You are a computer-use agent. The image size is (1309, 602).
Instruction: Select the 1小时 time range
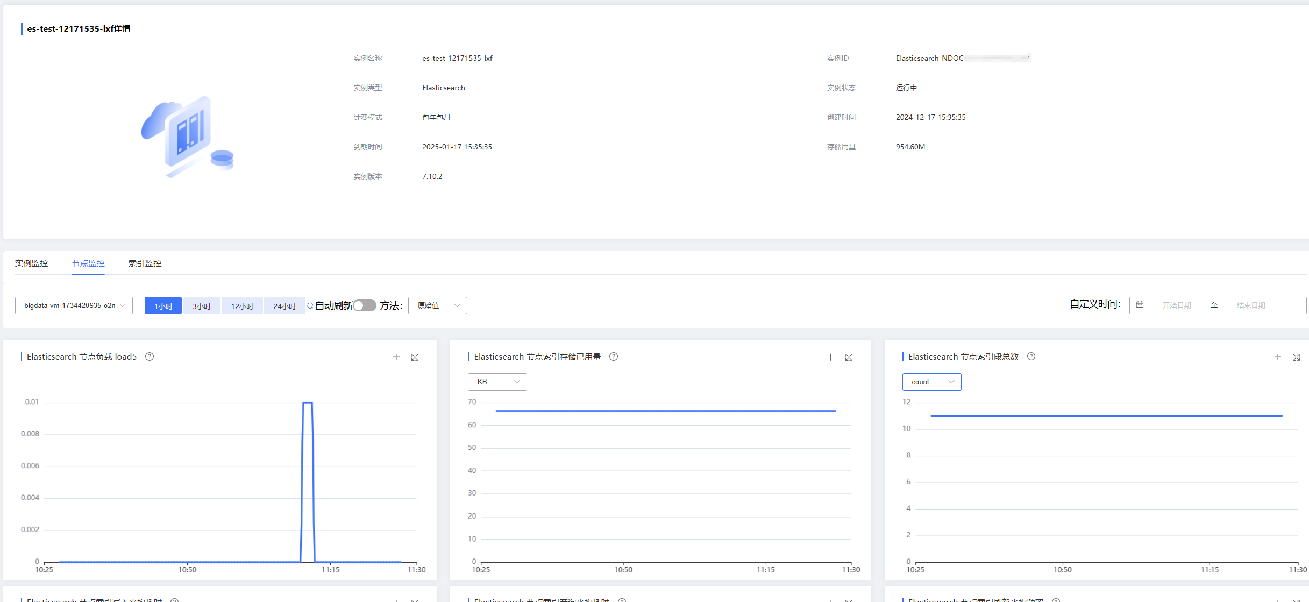coord(163,306)
